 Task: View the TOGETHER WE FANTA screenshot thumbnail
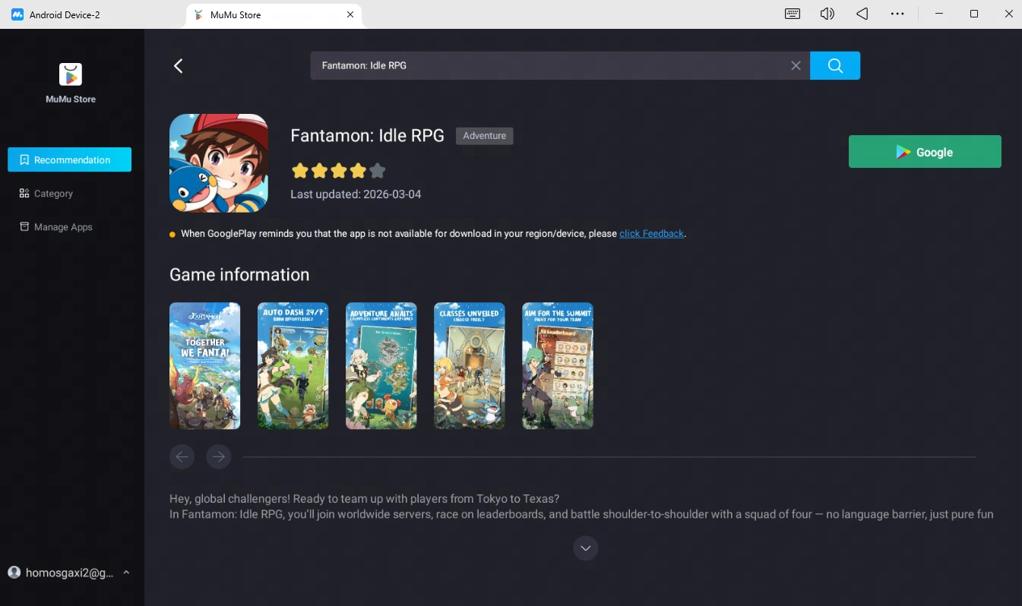[204, 365]
